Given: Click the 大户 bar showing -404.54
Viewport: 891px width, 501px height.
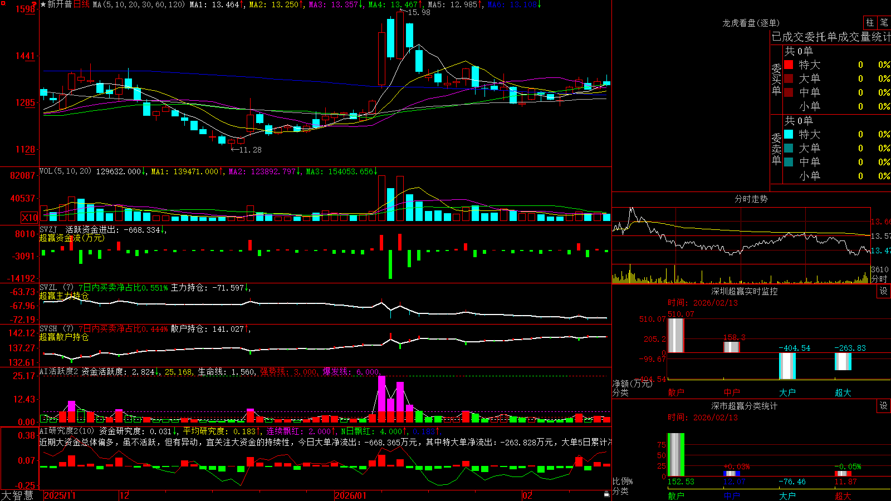Looking at the screenshot, I should point(787,366).
